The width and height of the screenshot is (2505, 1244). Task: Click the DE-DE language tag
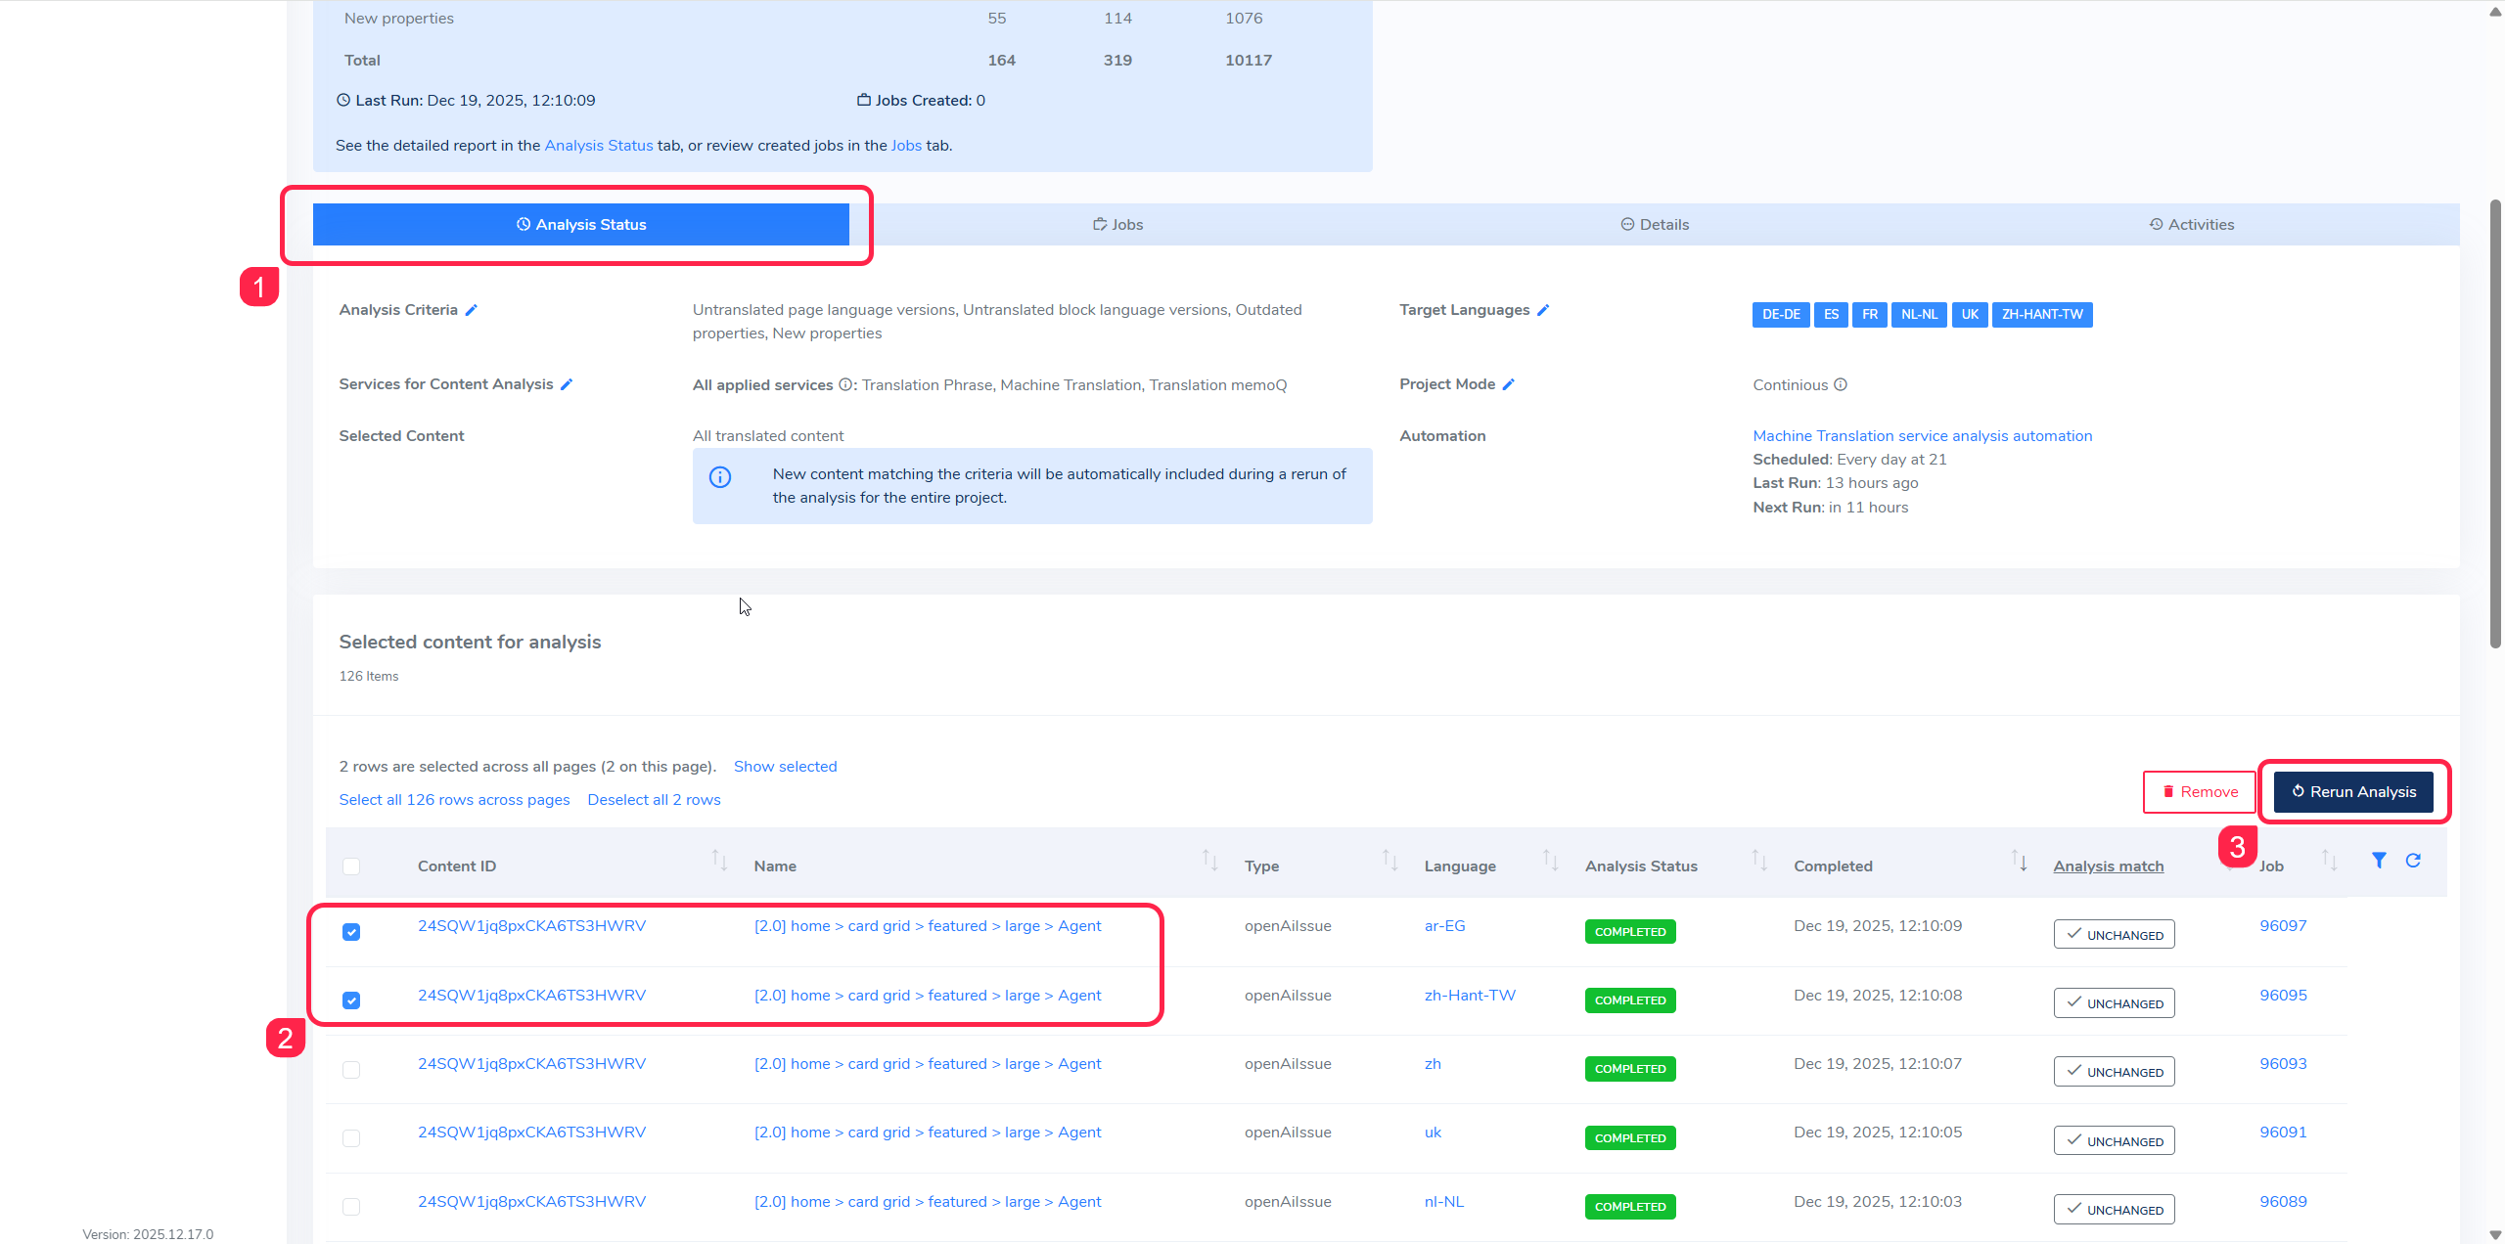tap(1781, 315)
